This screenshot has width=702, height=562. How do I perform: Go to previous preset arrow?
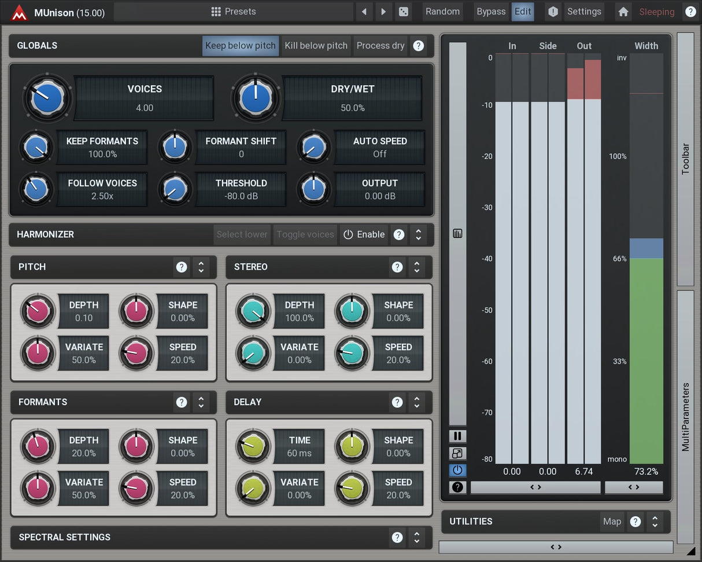364,12
